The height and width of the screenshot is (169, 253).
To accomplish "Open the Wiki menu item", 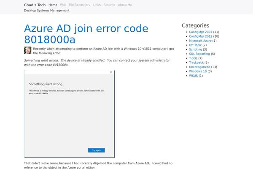I will (x=63, y=5).
